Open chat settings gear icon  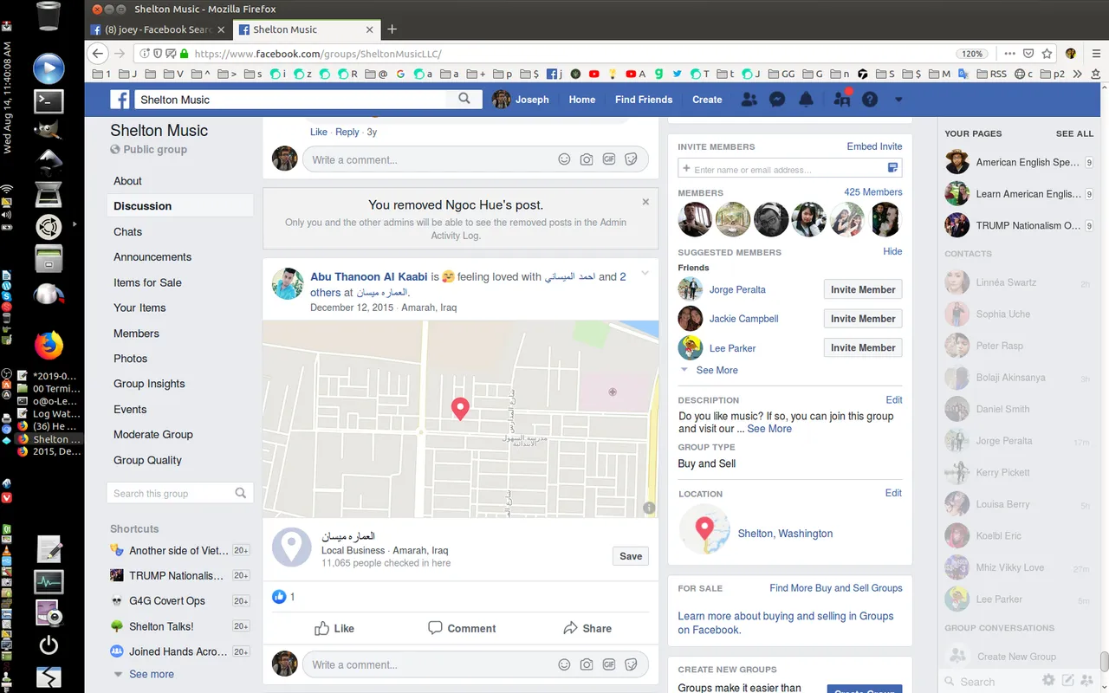1048,681
